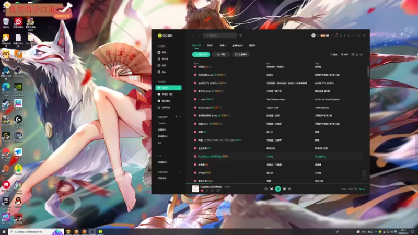Image resolution: width=418 pixels, height=235 pixels.
Task: Toggle the heart for the now-playing song
Action: (202, 191)
